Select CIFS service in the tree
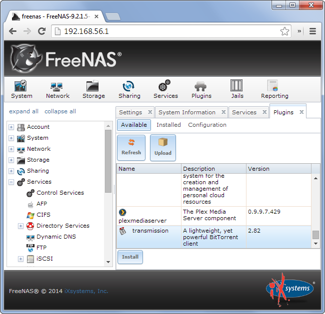Image resolution: width=325 pixels, height=314 pixels. 43,215
